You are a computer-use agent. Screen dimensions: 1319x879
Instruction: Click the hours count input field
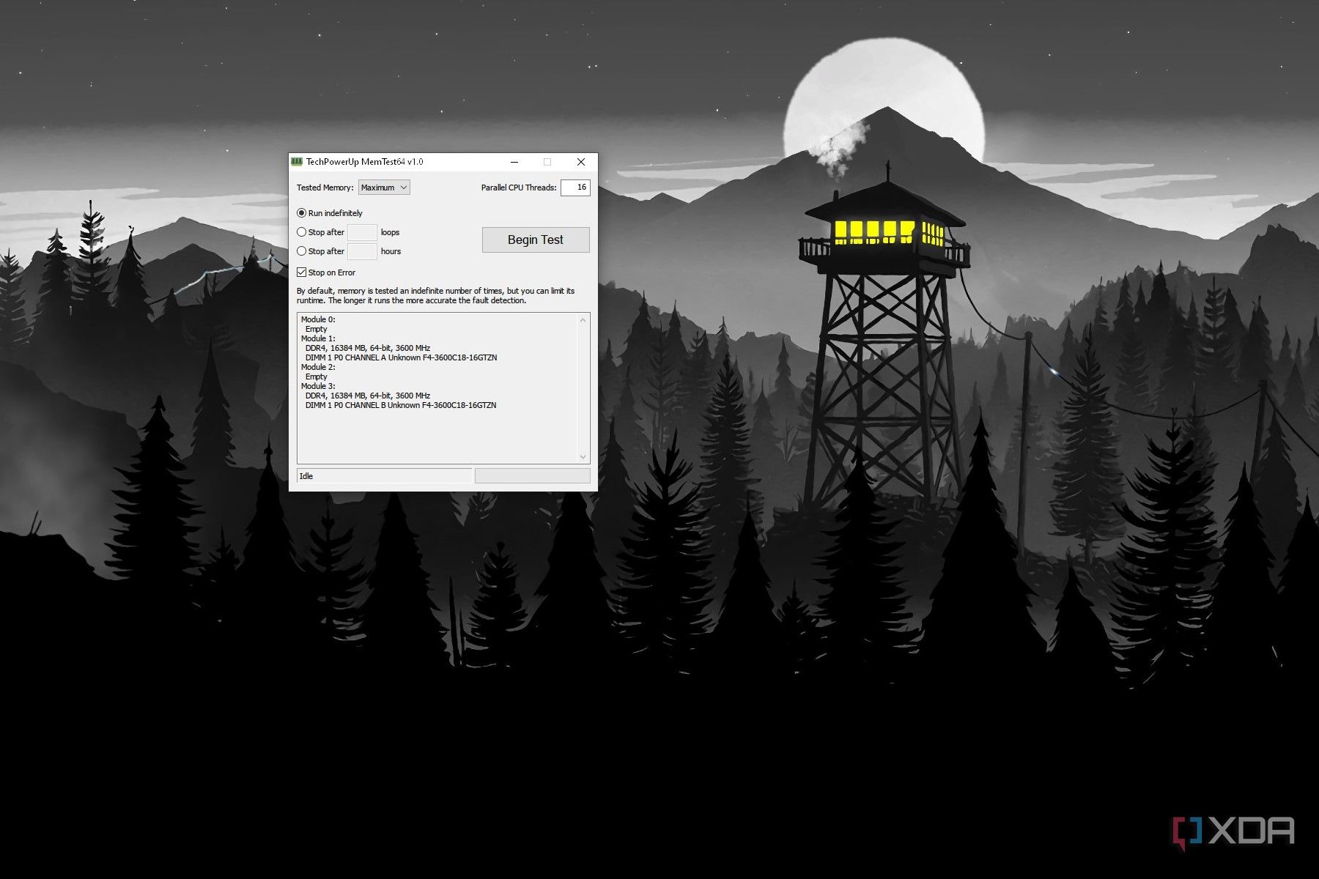pyautogui.click(x=362, y=251)
